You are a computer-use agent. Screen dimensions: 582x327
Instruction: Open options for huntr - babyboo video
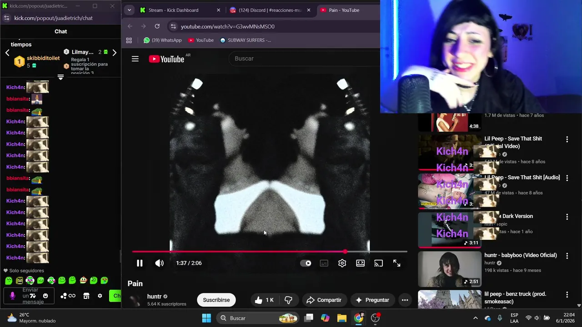(567, 256)
